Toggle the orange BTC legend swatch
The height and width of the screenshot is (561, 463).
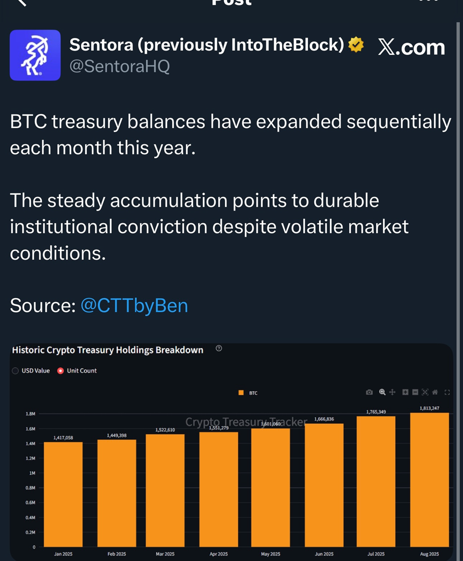coord(241,393)
